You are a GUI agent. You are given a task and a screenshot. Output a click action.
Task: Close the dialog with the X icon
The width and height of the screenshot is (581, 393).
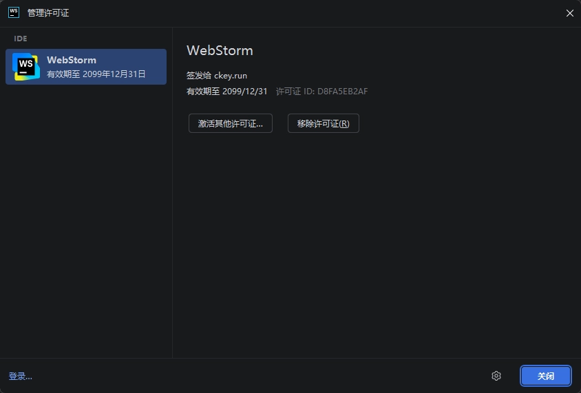pos(569,13)
